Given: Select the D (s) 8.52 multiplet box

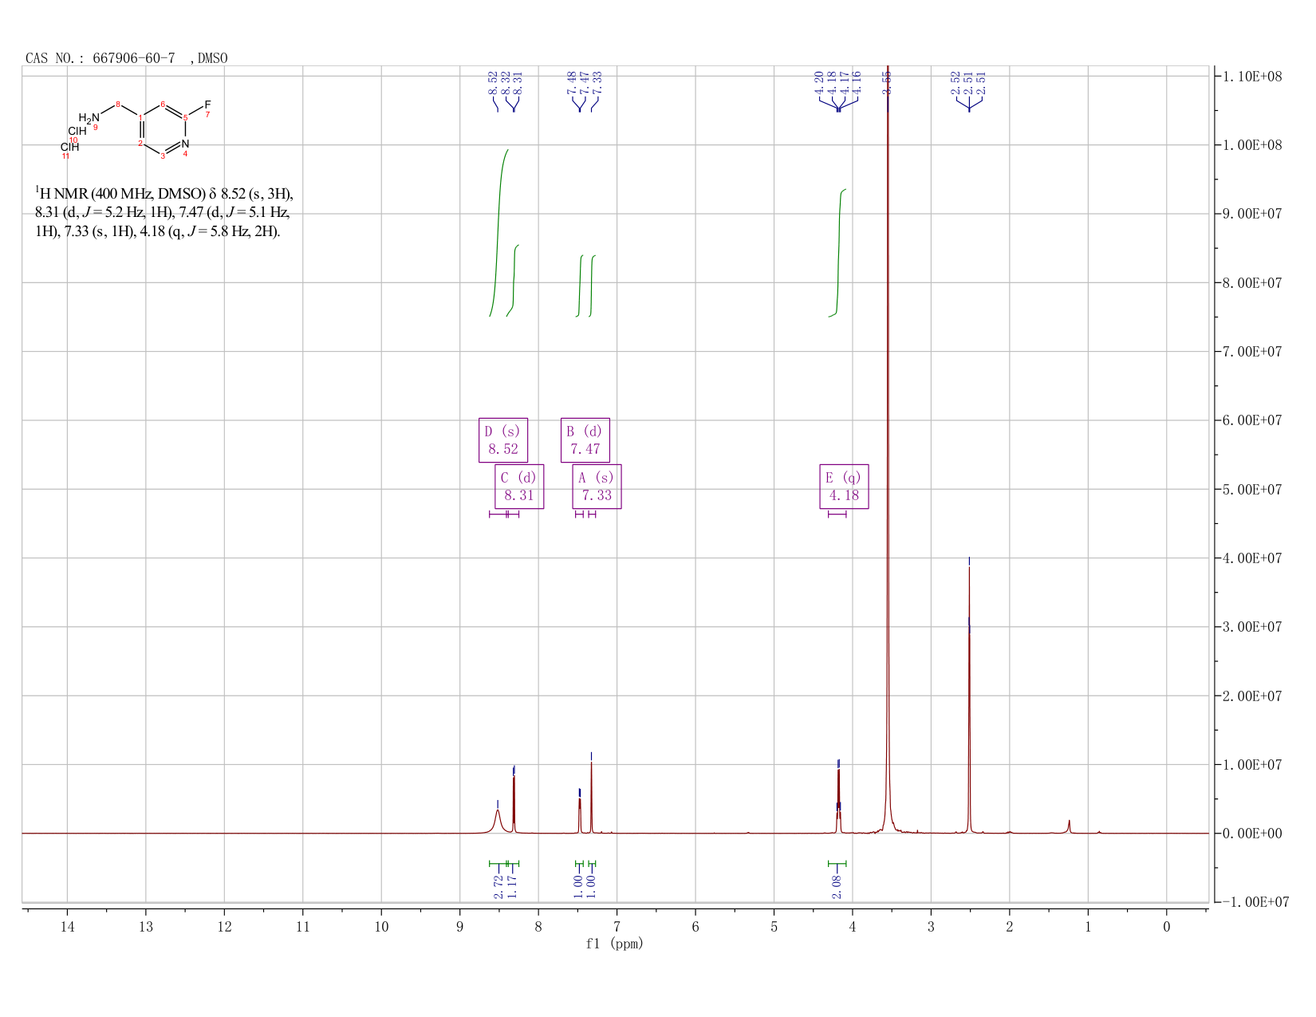Looking at the screenshot, I should 502,440.
